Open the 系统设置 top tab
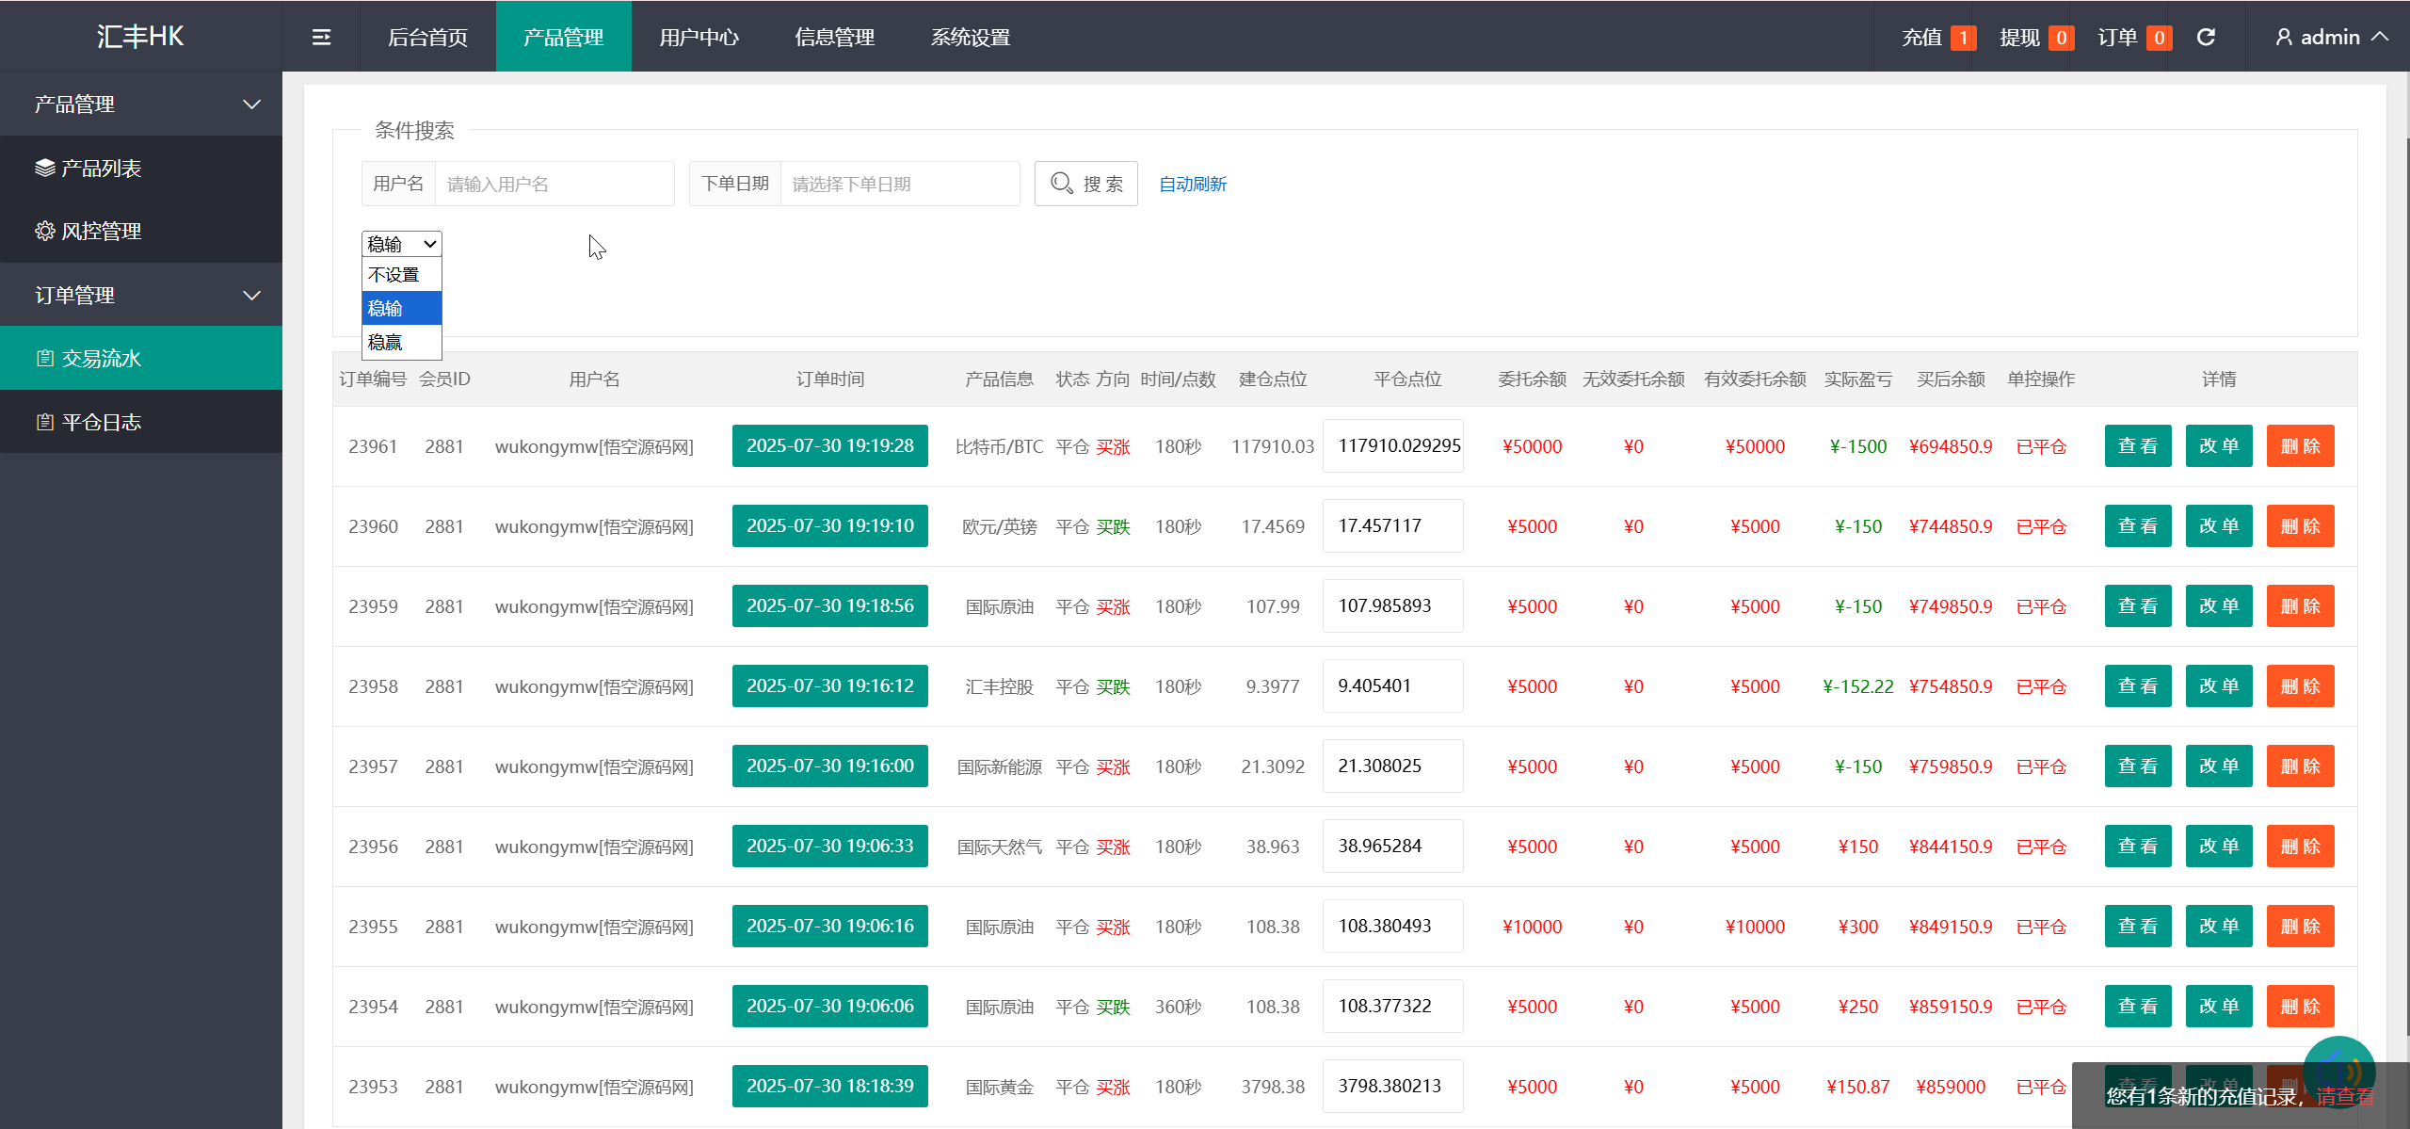 point(970,37)
